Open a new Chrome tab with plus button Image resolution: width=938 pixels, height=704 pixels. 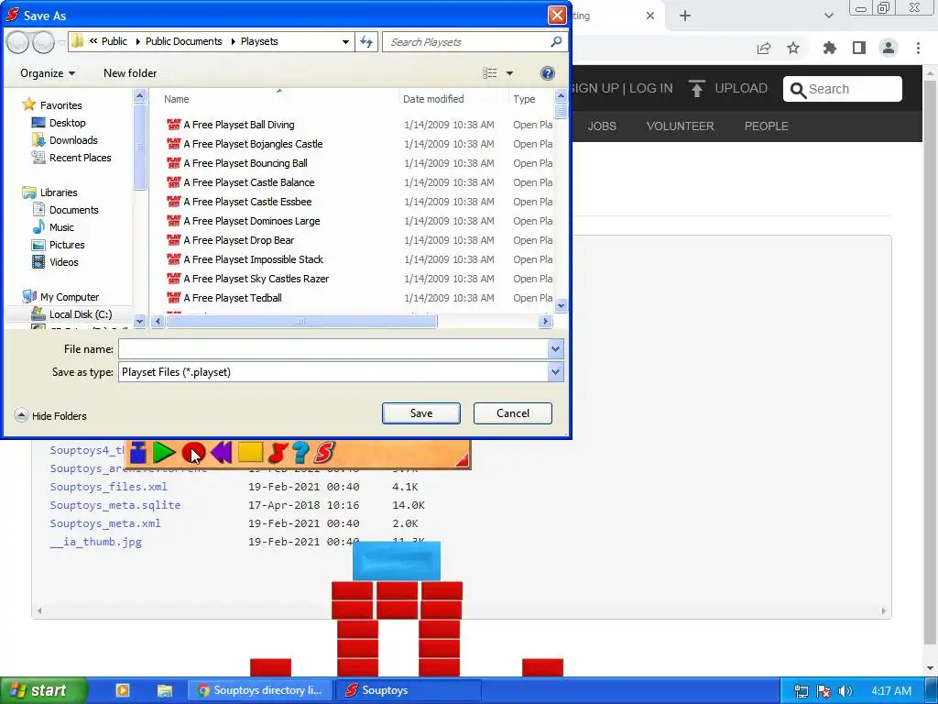coord(685,16)
